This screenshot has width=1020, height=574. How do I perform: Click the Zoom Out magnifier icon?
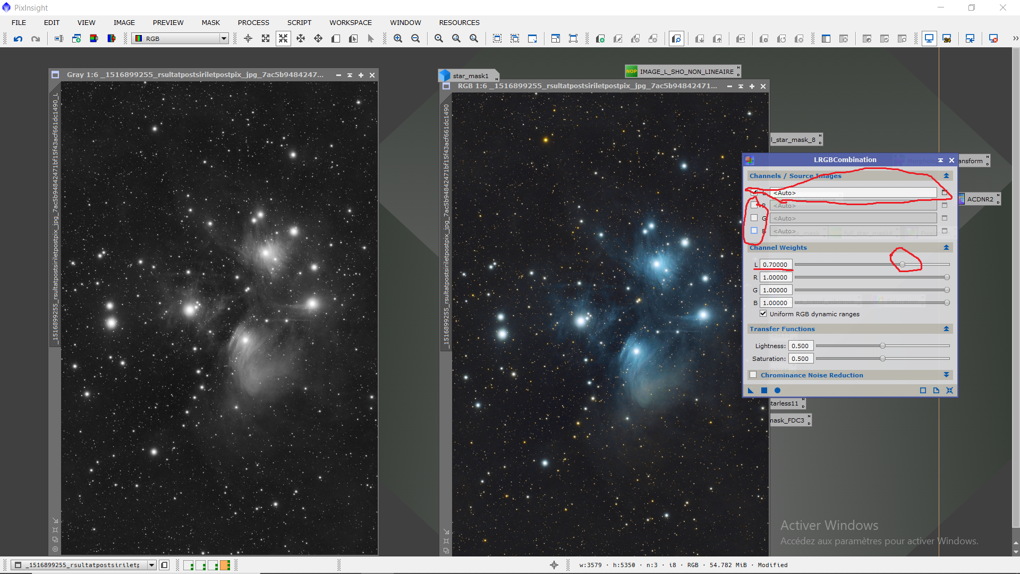[x=415, y=38]
